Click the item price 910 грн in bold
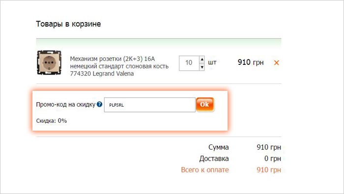Image resolution: width=344 pixels, height=194 pixels. coord(251,62)
